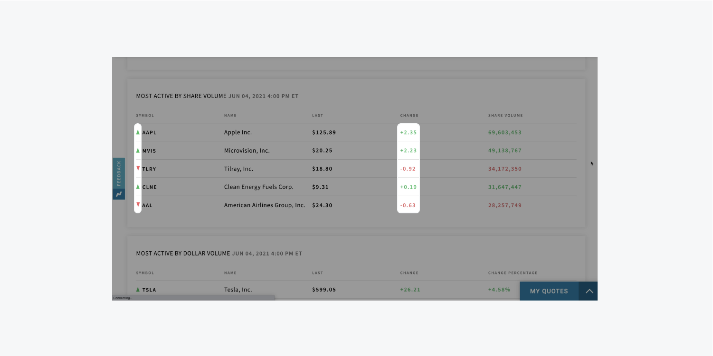Open the CLNE symbol link
Viewport: 713px width, 356px height.
[x=150, y=187]
